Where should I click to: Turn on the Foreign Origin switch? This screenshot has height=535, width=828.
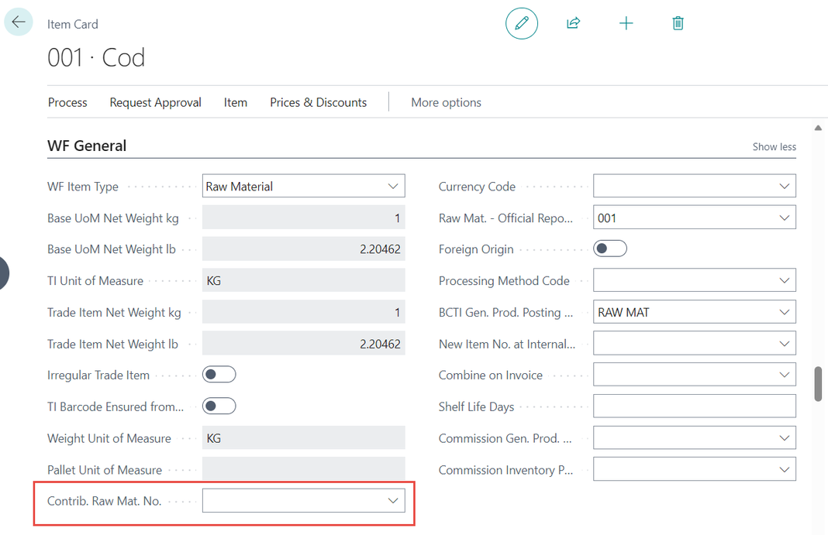tap(609, 249)
